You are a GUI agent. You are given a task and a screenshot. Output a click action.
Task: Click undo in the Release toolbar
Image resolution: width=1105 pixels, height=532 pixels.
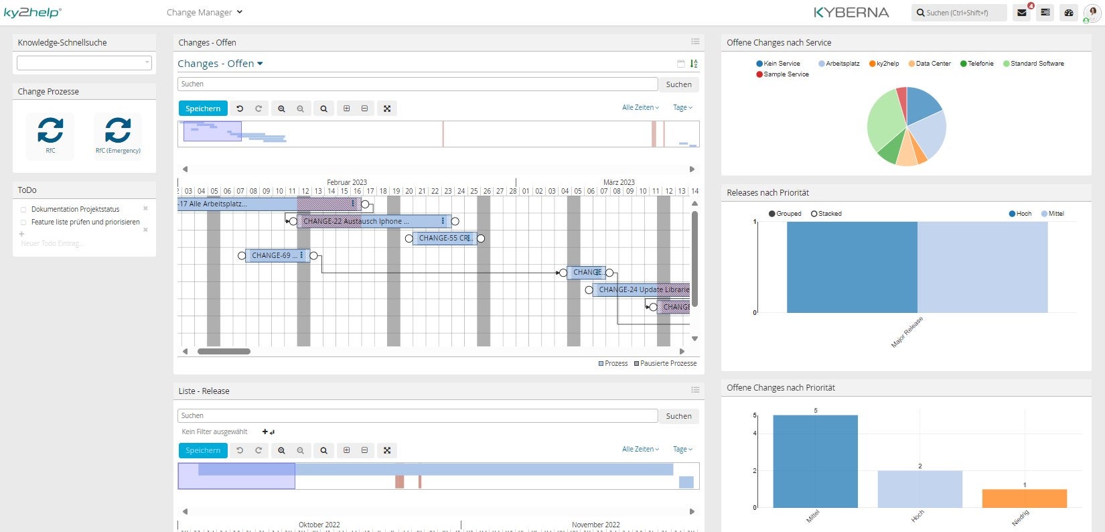pyautogui.click(x=240, y=450)
